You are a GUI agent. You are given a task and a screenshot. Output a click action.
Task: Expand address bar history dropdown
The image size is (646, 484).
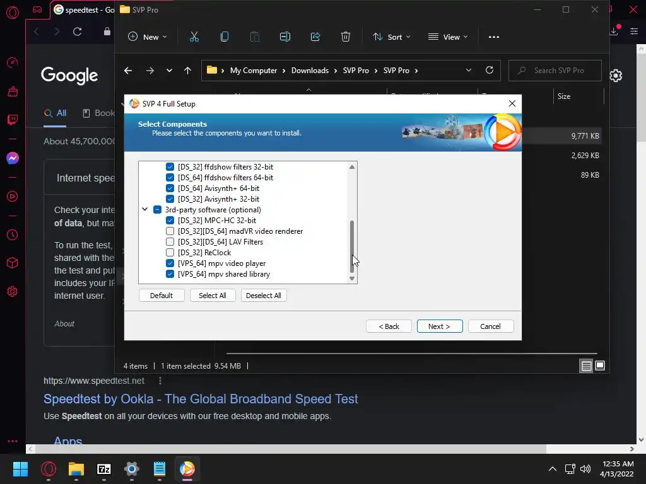469,70
